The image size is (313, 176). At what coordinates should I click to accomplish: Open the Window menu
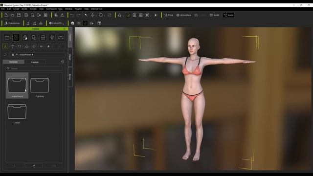pyautogui.click(x=68, y=9)
